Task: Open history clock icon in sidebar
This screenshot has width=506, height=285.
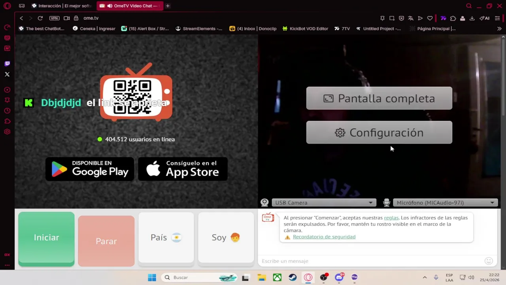Action: pos(7,111)
